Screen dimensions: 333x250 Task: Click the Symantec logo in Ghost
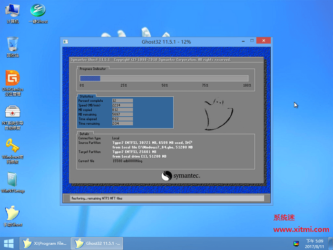[x=180, y=176]
